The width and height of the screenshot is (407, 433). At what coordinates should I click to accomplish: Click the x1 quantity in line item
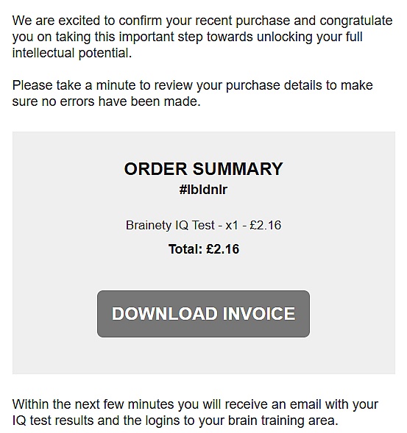point(232,226)
